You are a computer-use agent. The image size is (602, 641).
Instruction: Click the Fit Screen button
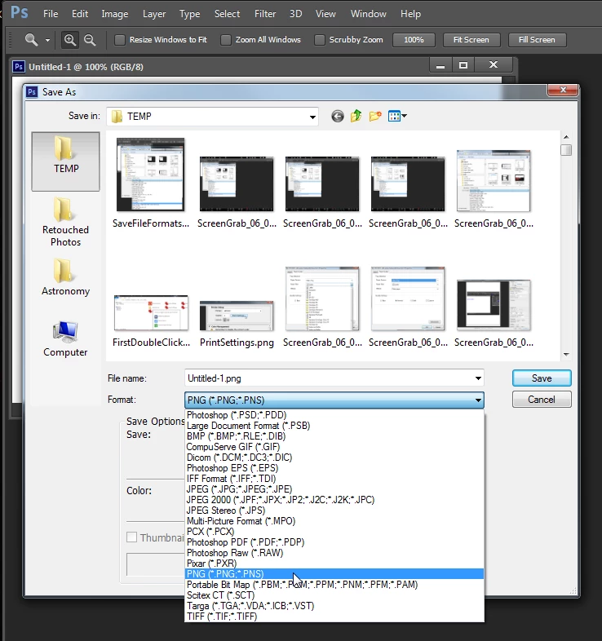pyautogui.click(x=471, y=40)
